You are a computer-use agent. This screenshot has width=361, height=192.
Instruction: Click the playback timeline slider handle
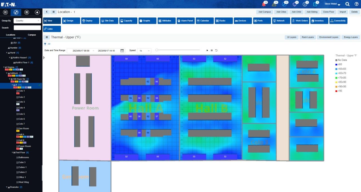click(157, 50)
